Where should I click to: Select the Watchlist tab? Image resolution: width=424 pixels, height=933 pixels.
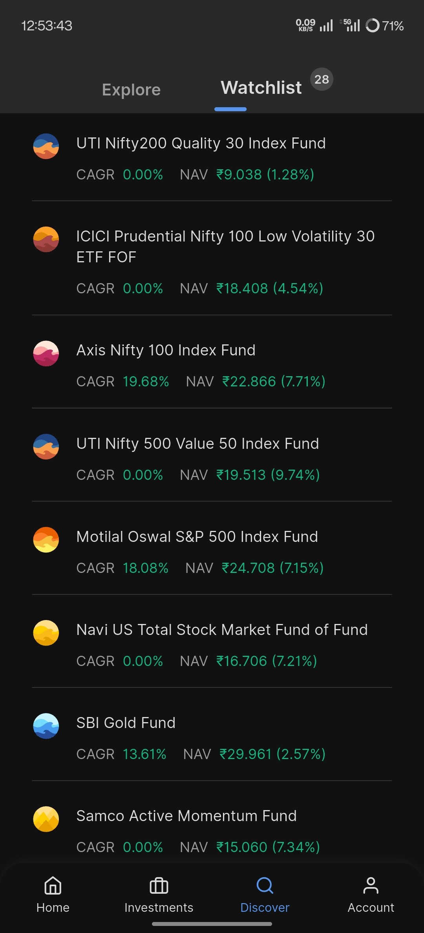pyautogui.click(x=261, y=88)
